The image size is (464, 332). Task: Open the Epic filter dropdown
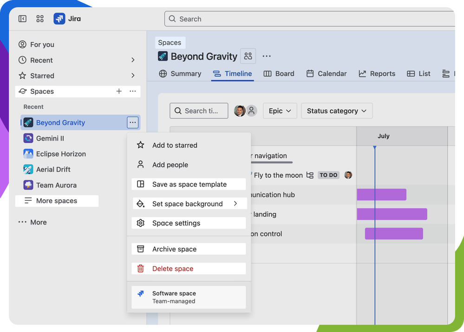coord(280,111)
